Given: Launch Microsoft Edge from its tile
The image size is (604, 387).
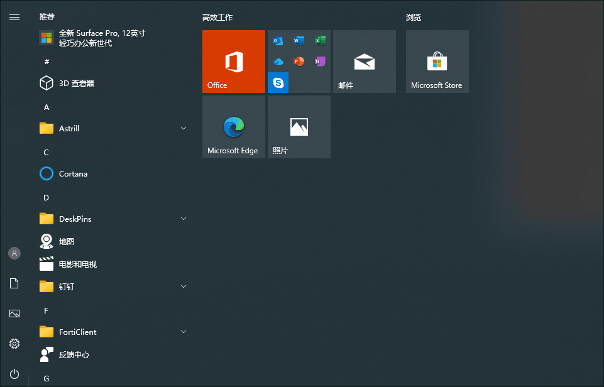Looking at the screenshot, I should click(x=233, y=126).
